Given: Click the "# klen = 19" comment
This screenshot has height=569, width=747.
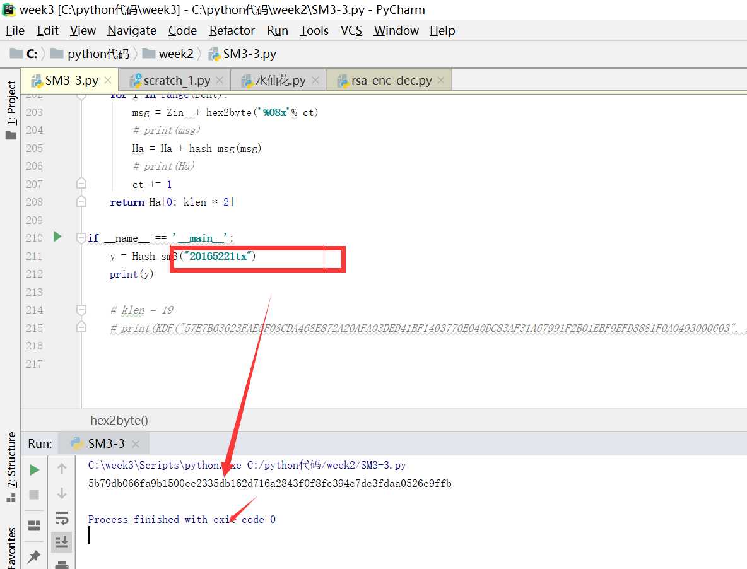Looking at the screenshot, I should (142, 310).
